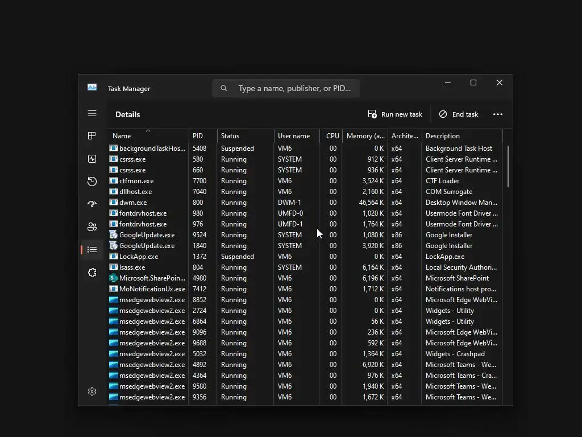
Task: Open the App history page icon
Action: click(92, 182)
